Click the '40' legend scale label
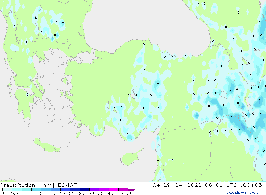This screenshot has width=266, height=195. [x=110, y=193]
